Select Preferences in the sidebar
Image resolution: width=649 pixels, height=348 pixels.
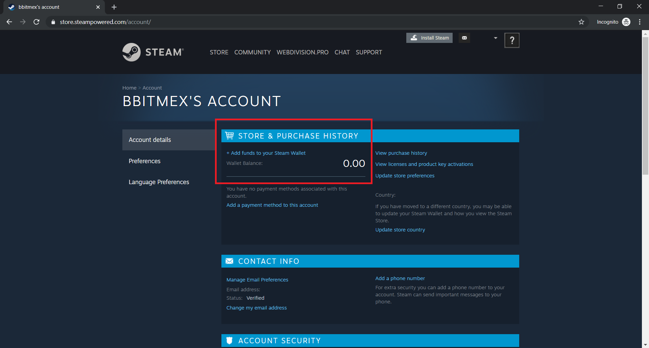coord(145,161)
